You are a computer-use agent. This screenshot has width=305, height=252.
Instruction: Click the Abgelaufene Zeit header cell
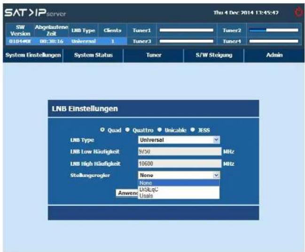click(x=52, y=31)
